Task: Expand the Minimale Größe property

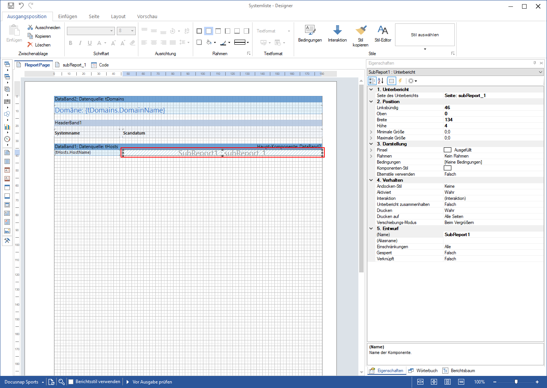Action: point(371,132)
